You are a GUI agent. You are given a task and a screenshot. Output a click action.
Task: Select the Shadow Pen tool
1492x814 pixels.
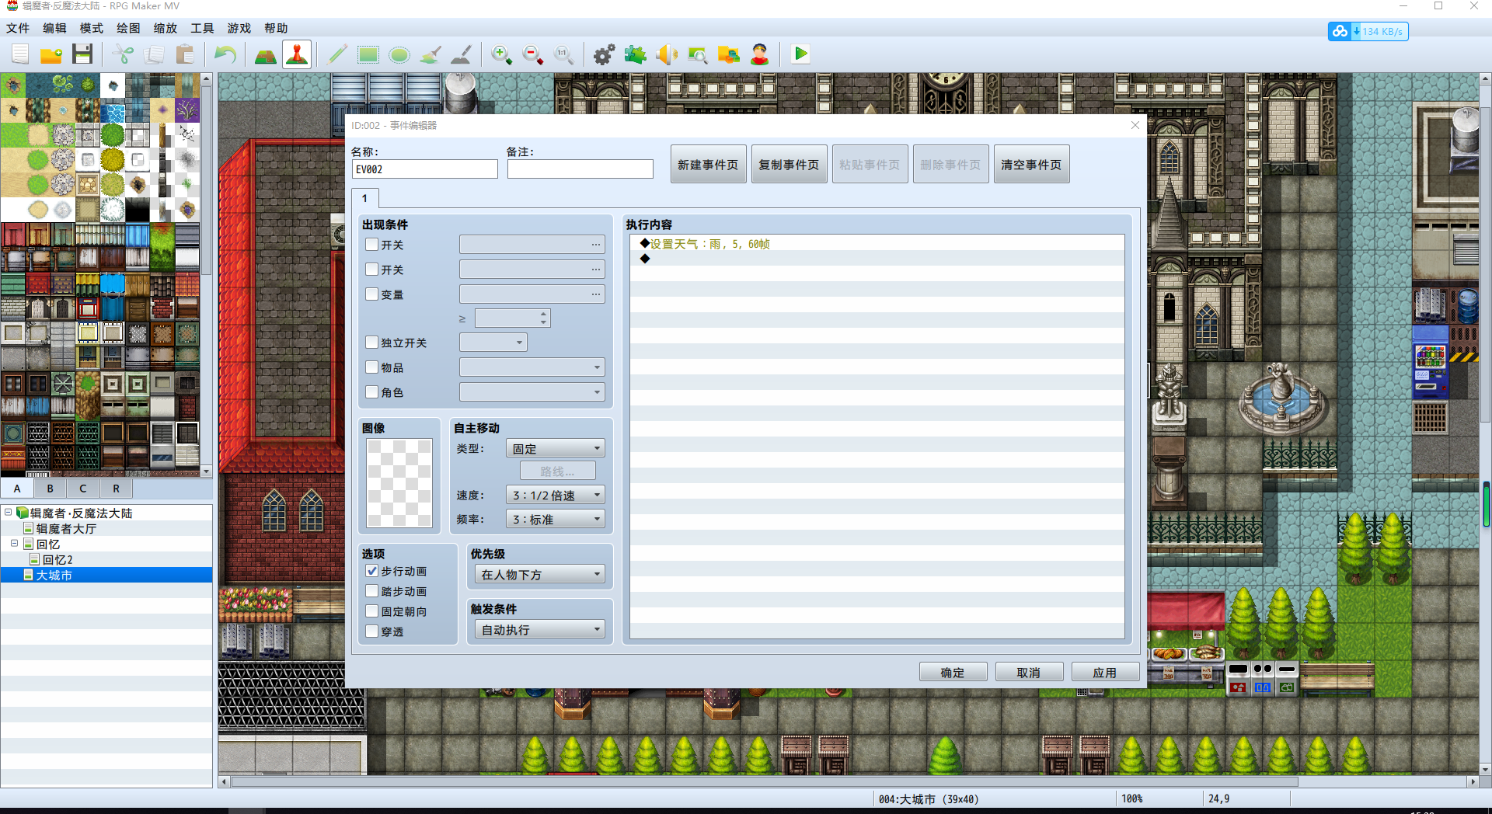point(462,54)
